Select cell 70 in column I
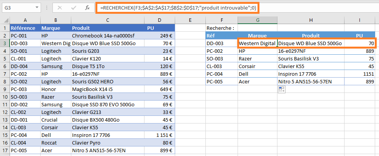 [x=360, y=44]
